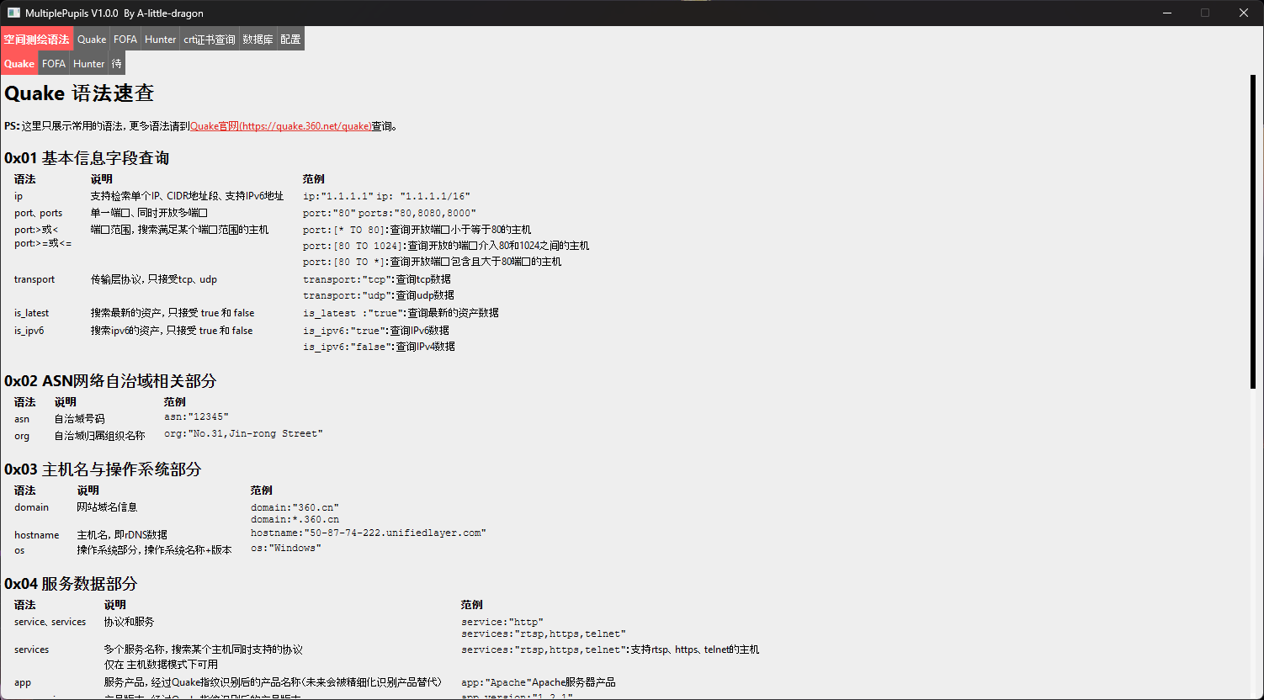Open the 配置 tab

click(x=290, y=39)
